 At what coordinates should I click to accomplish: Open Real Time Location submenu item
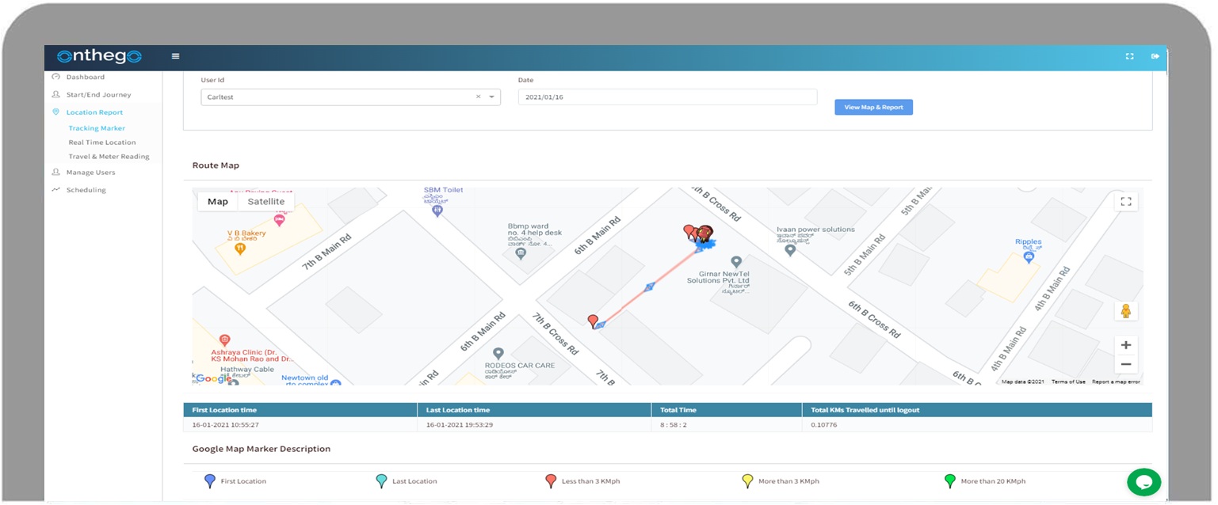[102, 142]
